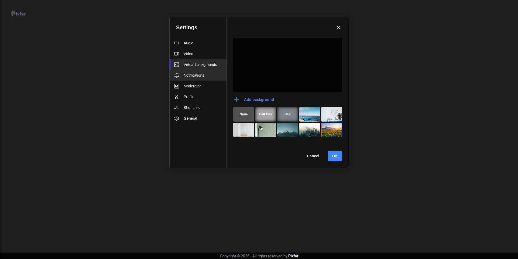Click the plus icon beside Add background
The image size is (518, 259).
click(236, 100)
